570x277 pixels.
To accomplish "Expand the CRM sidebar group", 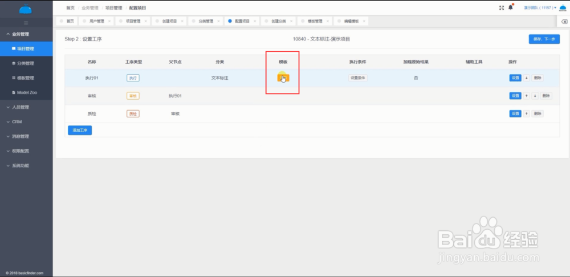I will tap(26, 122).
